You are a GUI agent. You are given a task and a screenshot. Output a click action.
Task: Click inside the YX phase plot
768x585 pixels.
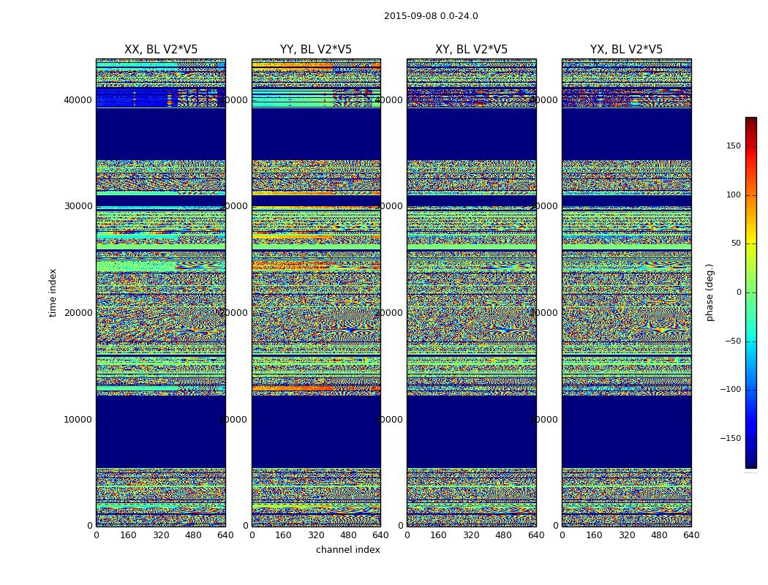tap(626, 292)
